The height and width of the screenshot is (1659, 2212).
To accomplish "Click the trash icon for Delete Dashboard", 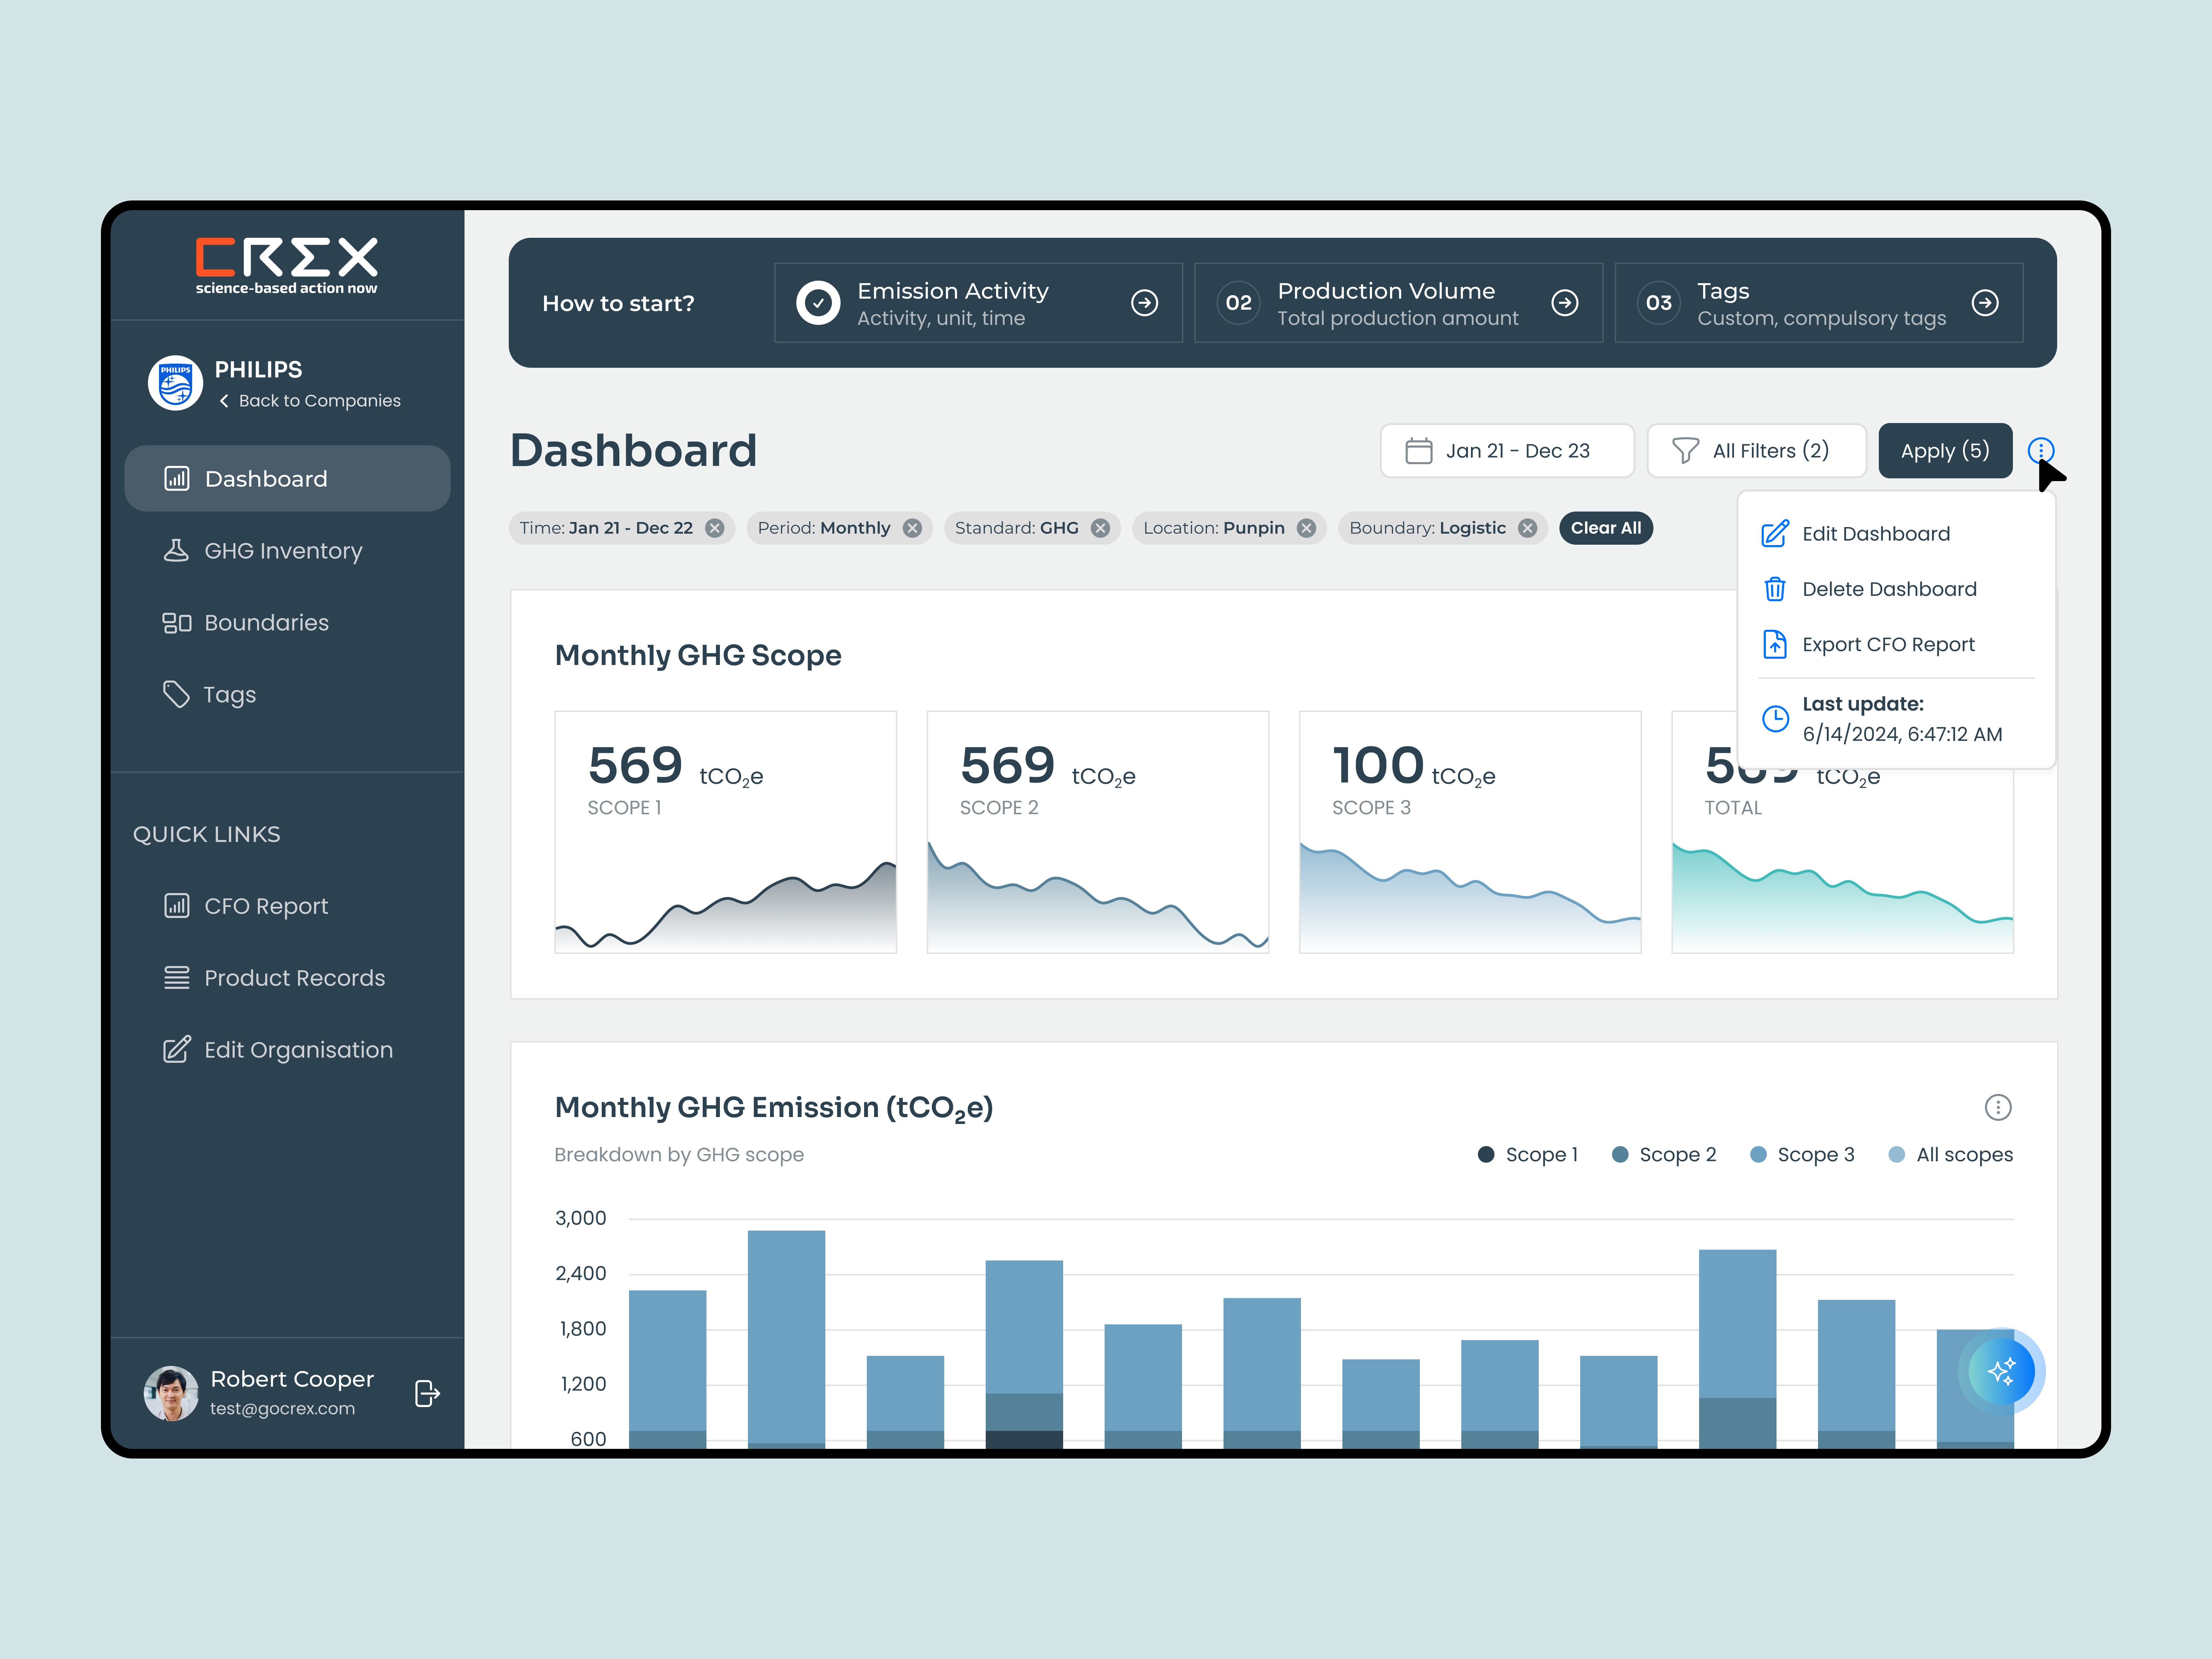I will pos(1775,589).
